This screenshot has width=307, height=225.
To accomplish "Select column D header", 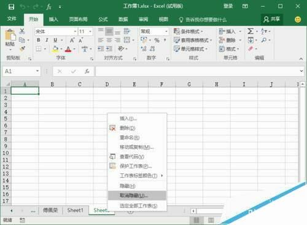I will point(107,84).
